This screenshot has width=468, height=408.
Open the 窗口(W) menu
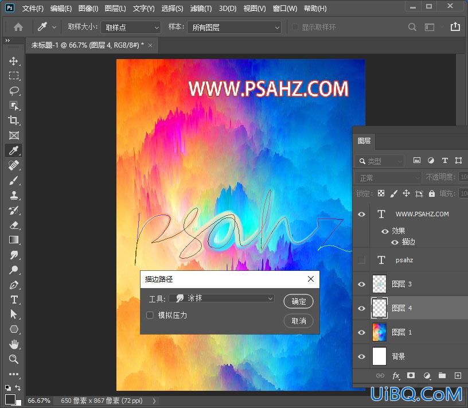point(284,9)
